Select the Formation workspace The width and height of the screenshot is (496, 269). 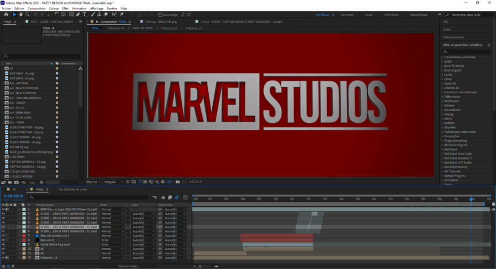[347, 15]
